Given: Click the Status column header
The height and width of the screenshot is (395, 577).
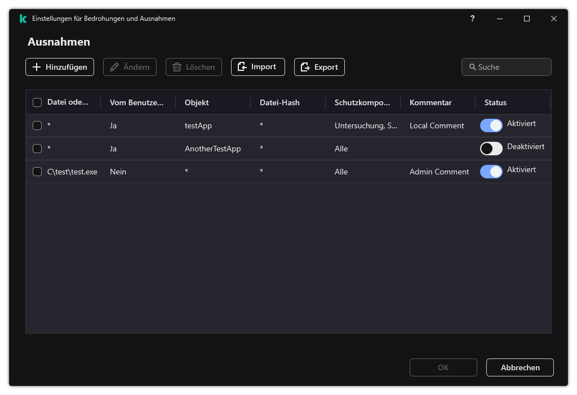Looking at the screenshot, I should tap(495, 102).
